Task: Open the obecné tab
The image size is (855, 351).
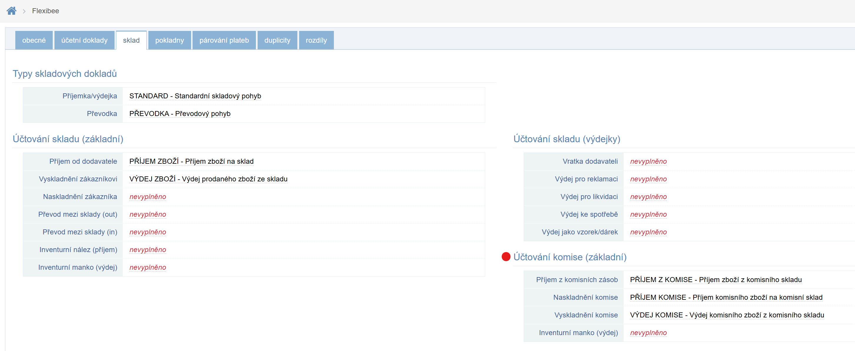Action: point(34,40)
